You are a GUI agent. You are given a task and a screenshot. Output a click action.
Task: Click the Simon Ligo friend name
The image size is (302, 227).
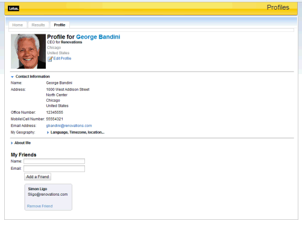tap(37, 189)
